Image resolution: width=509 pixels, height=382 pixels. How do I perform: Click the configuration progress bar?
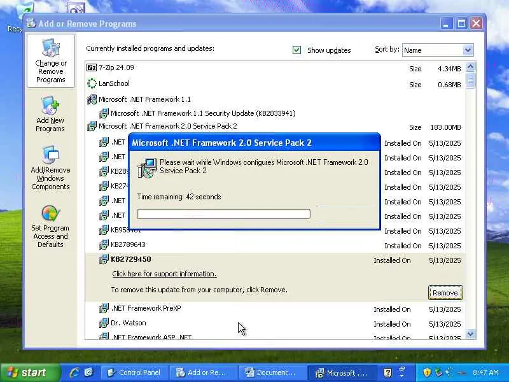tap(224, 214)
